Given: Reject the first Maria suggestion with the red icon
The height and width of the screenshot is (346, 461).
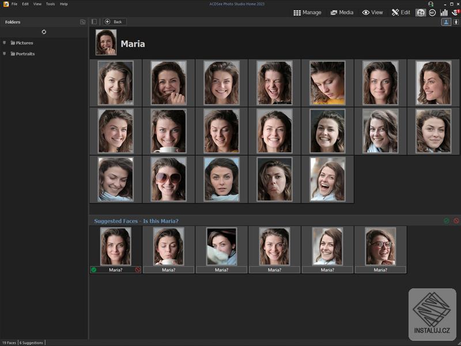Looking at the screenshot, I should point(137,269).
